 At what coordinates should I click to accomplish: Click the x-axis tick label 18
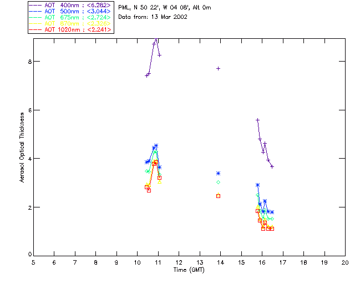(x=304, y=262)
